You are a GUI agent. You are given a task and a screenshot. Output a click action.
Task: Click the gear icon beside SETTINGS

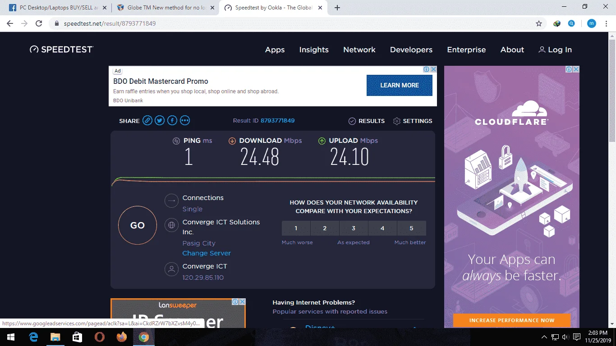point(397,121)
